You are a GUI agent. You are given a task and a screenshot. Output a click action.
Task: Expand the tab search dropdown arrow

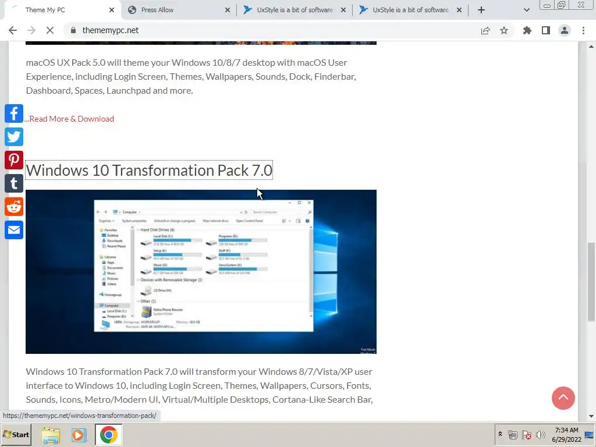[x=526, y=10]
